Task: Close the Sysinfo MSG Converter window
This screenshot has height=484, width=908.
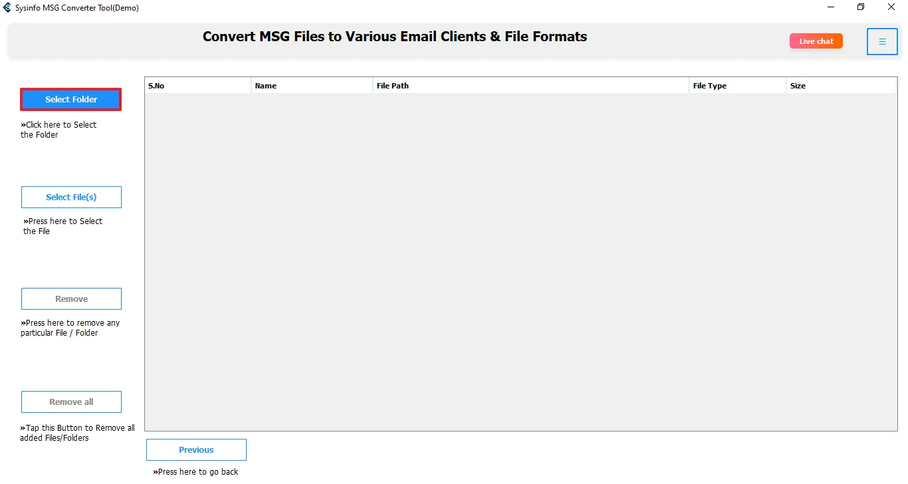Action: click(x=891, y=7)
